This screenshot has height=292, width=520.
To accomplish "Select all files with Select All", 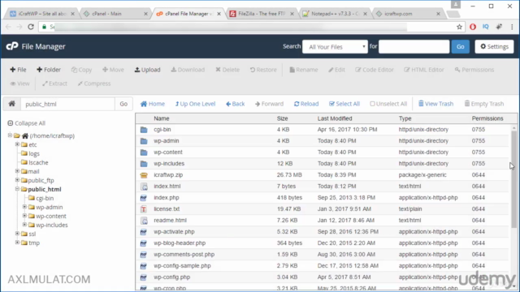I will coord(344,104).
